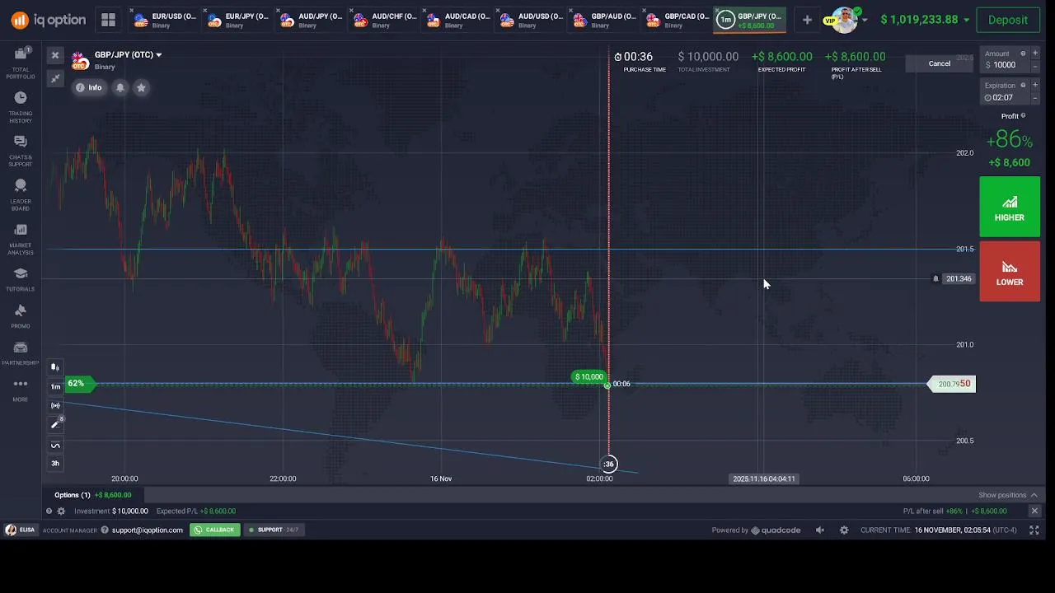Click the SUPPORT 24/7 button
This screenshot has width=1055, height=593.
pyautogui.click(x=273, y=530)
